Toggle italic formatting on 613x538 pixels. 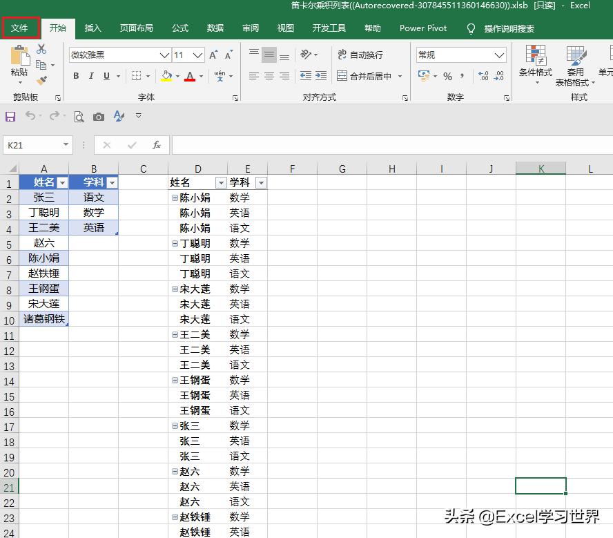pos(91,76)
